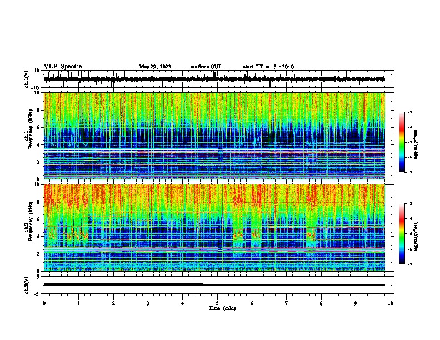The width and height of the screenshot is (440, 340).
Task: Click the "station=OUJ" label
Action: 206,67
